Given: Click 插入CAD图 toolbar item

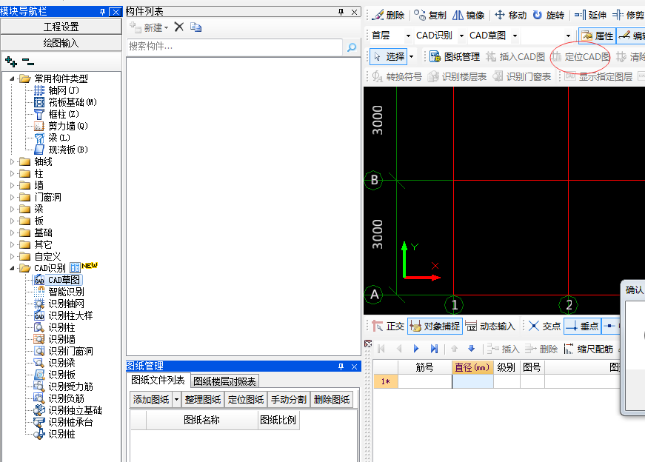Looking at the screenshot, I should click(515, 57).
